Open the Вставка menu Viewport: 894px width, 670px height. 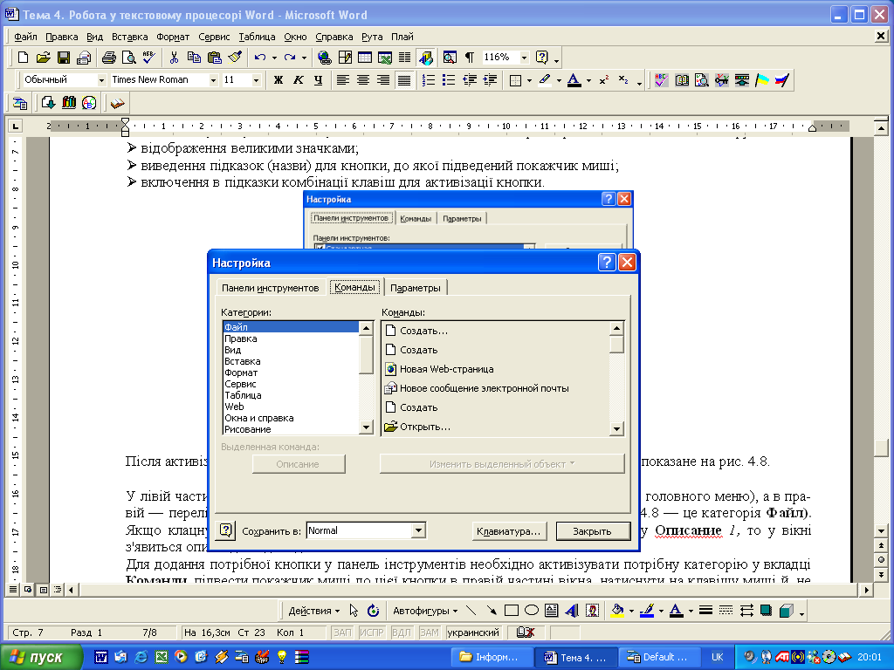pyautogui.click(x=129, y=37)
